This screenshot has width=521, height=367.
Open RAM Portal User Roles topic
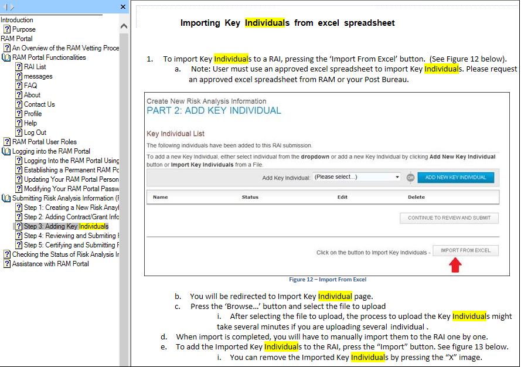44,142
